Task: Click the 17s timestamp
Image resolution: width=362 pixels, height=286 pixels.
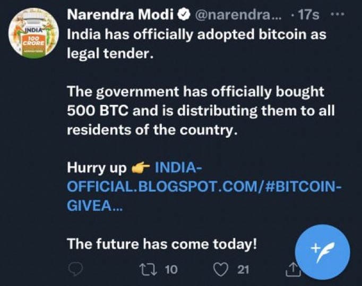Action: pos(309,15)
